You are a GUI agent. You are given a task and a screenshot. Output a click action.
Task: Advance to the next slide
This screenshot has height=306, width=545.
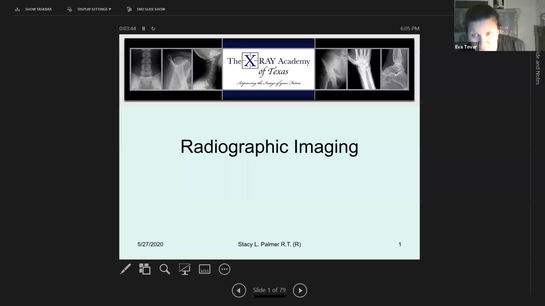click(300, 290)
